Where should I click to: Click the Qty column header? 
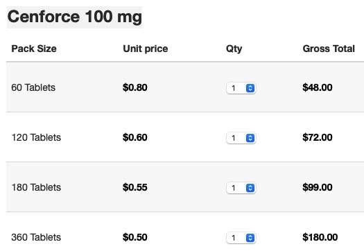[x=234, y=49]
